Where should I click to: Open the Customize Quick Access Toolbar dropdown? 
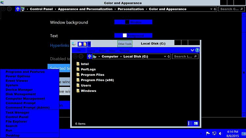tap(89, 44)
